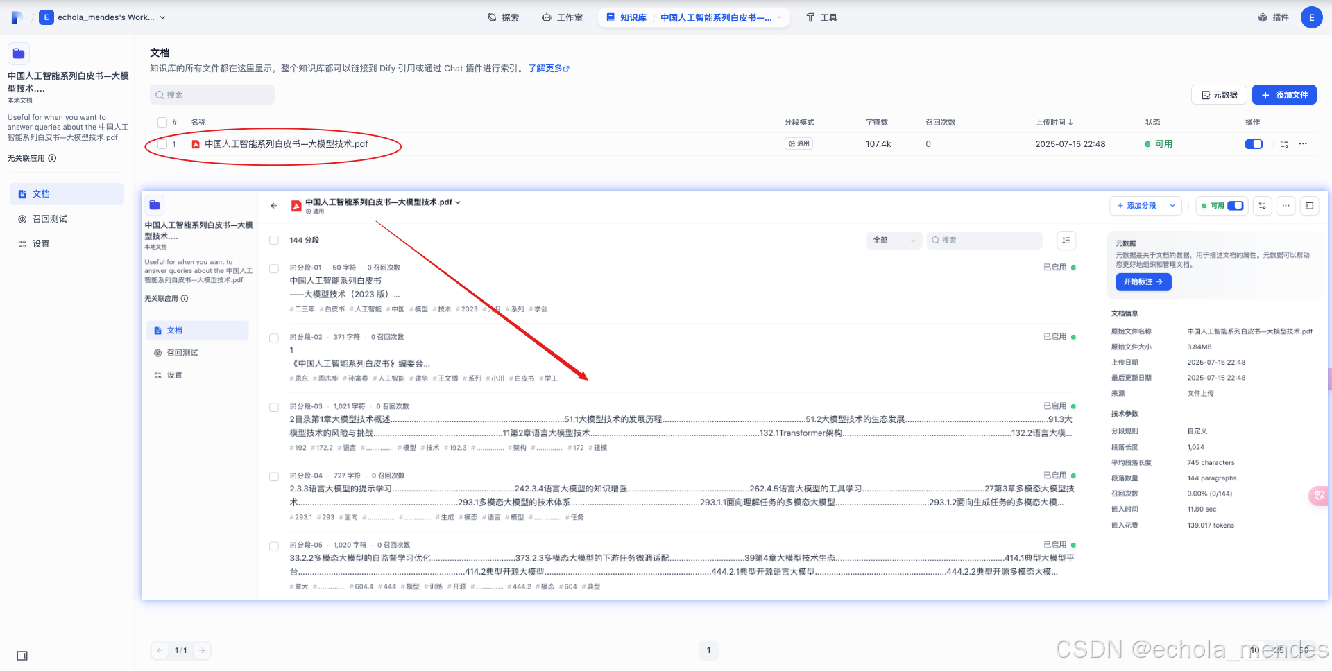Click the page 1 button at the bottom
1332x671 pixels.
point(708,650)
